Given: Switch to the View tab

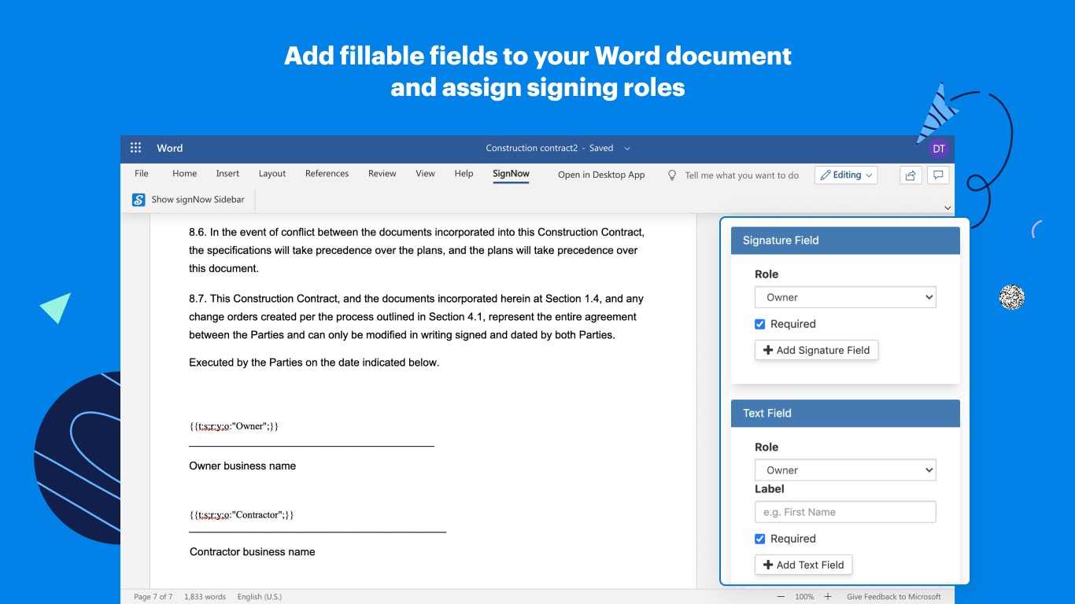Looking at the screenshot, I should coord(425,174).
